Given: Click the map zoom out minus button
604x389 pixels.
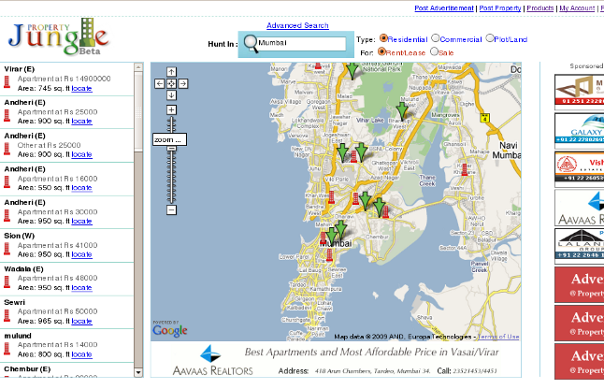Looking at the screenshot, I should [171, 210].
